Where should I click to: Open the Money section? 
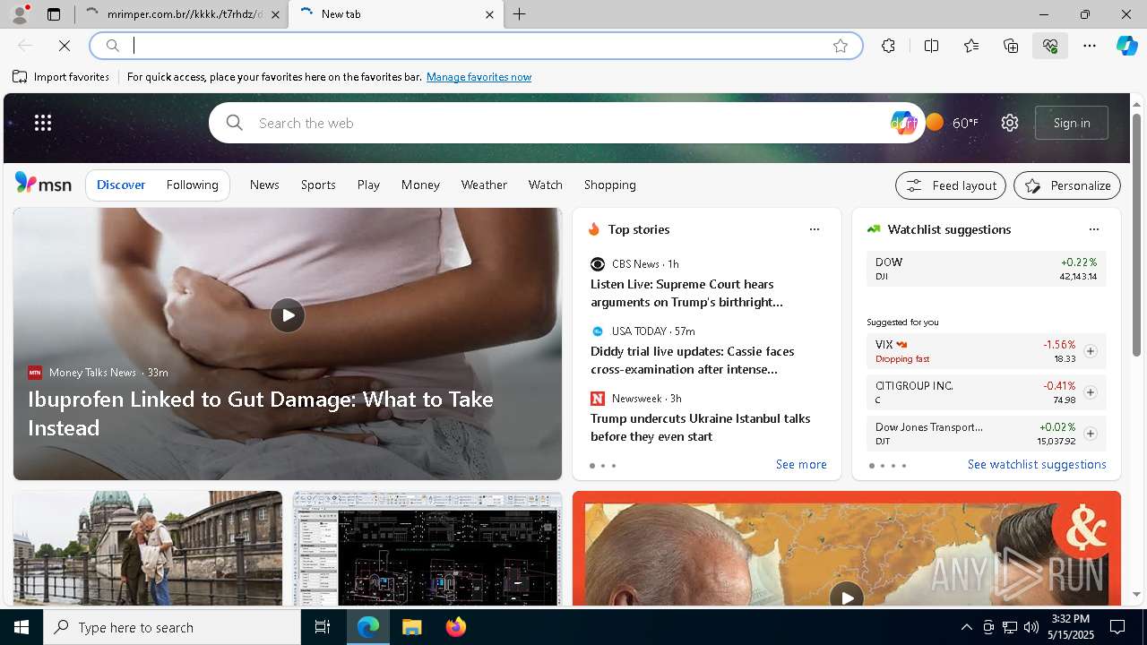click(x=420, y=185)
